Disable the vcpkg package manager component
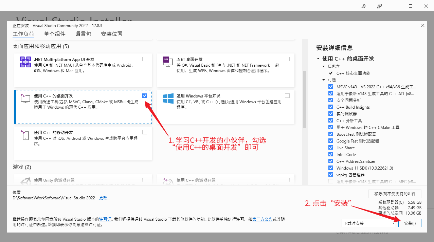 (331, 175)
